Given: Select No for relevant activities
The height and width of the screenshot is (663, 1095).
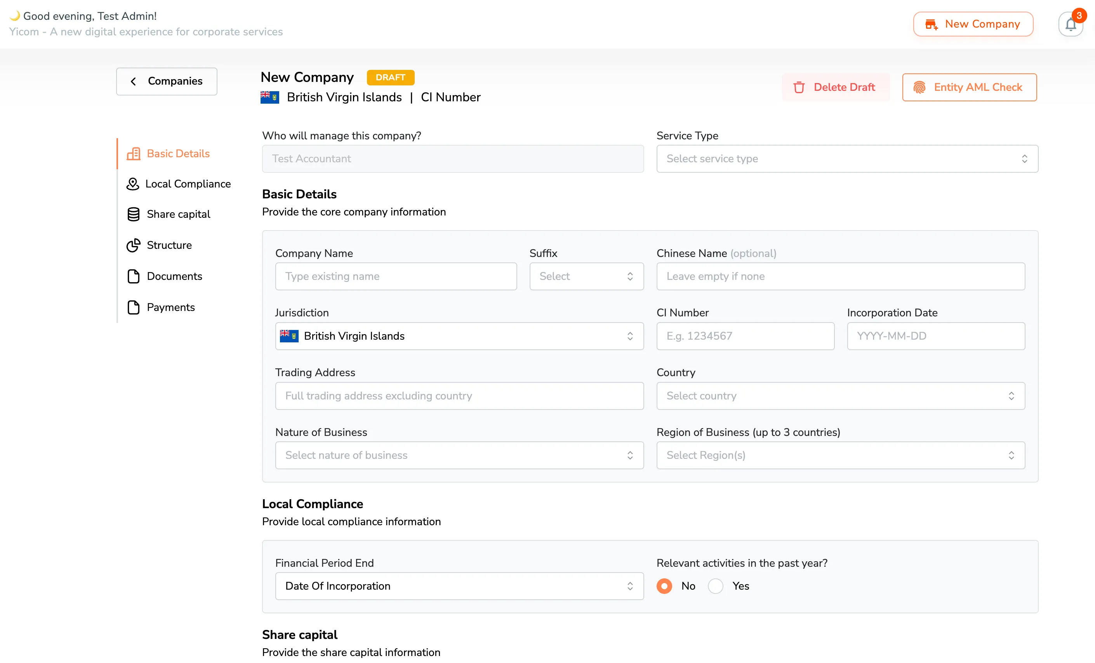Looking at the screenshot, I should [664, 586].
